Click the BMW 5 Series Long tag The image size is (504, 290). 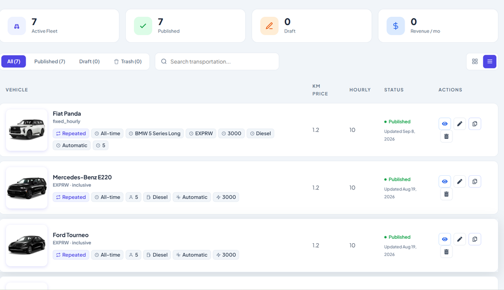[x=155, y=133]
